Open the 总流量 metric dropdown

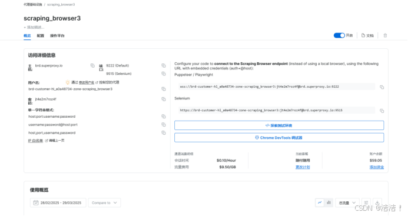(347, 202)
